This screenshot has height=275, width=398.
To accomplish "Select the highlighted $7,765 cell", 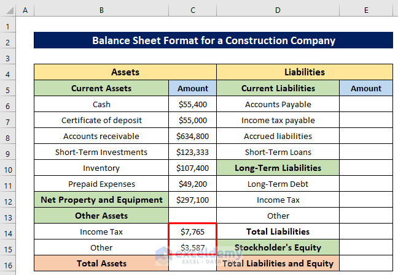I will [x=192, y=232].
